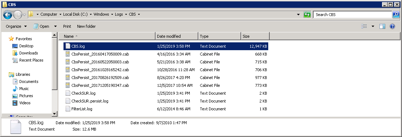Select CbsPersist_20160417050009.cab file icon

68,54
